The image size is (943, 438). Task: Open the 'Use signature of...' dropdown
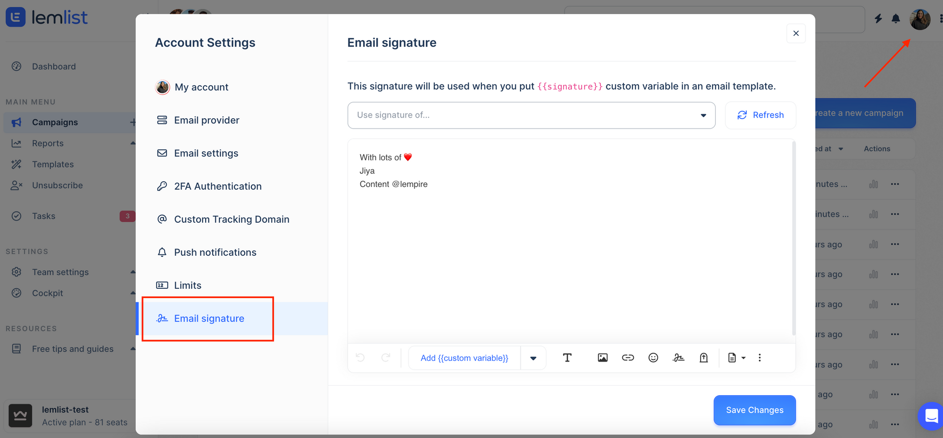coord(531,115)
